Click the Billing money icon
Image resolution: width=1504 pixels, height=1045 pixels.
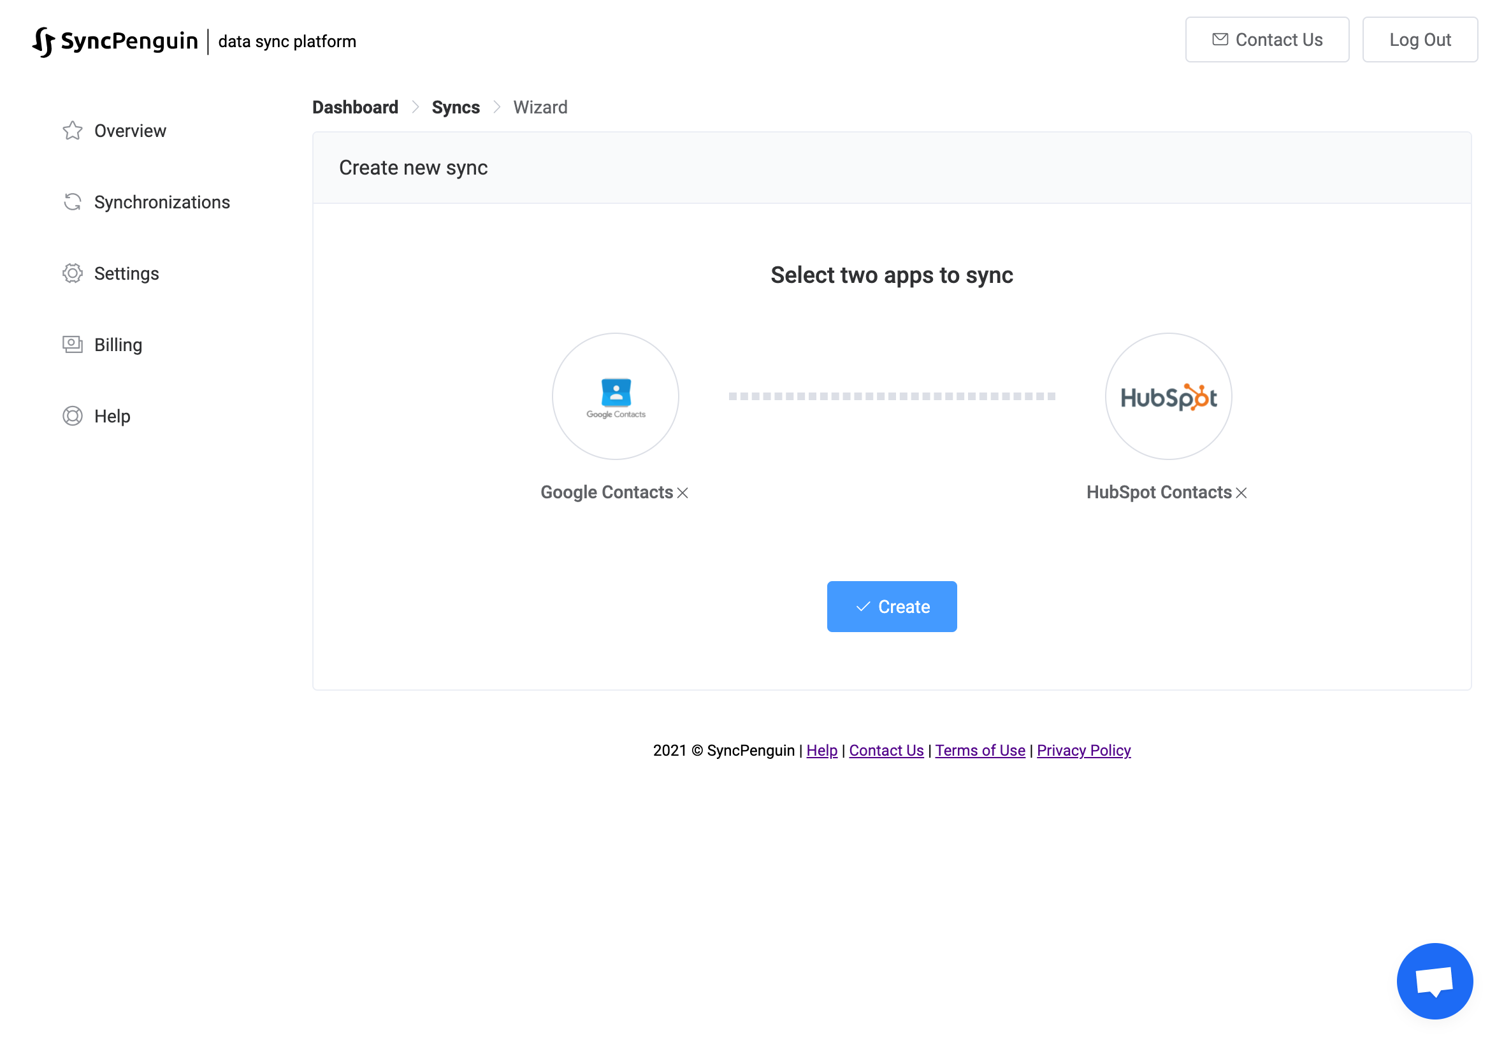tap(72, 345)
